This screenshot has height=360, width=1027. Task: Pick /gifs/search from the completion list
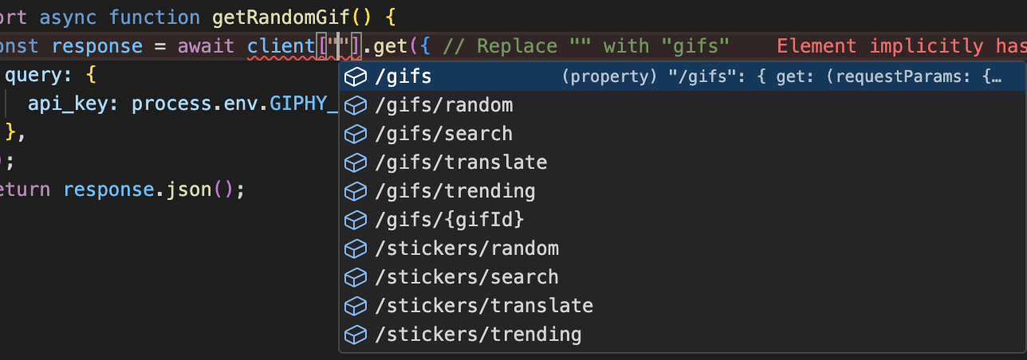[443, 134]
